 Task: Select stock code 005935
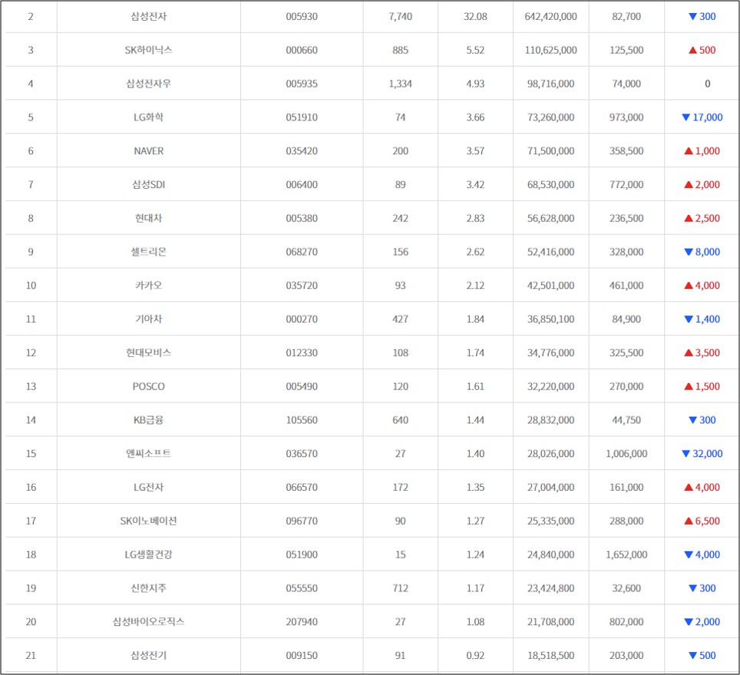302,84
